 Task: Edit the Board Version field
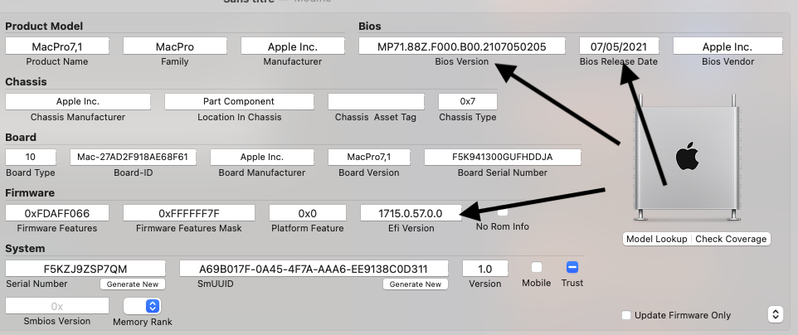click(x=369, y=157)
